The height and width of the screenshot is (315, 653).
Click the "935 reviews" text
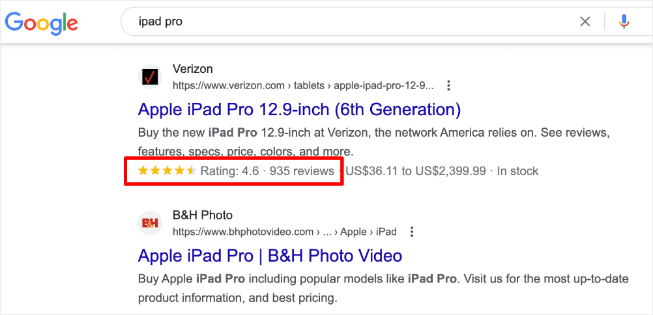click(x=302, y=171)
